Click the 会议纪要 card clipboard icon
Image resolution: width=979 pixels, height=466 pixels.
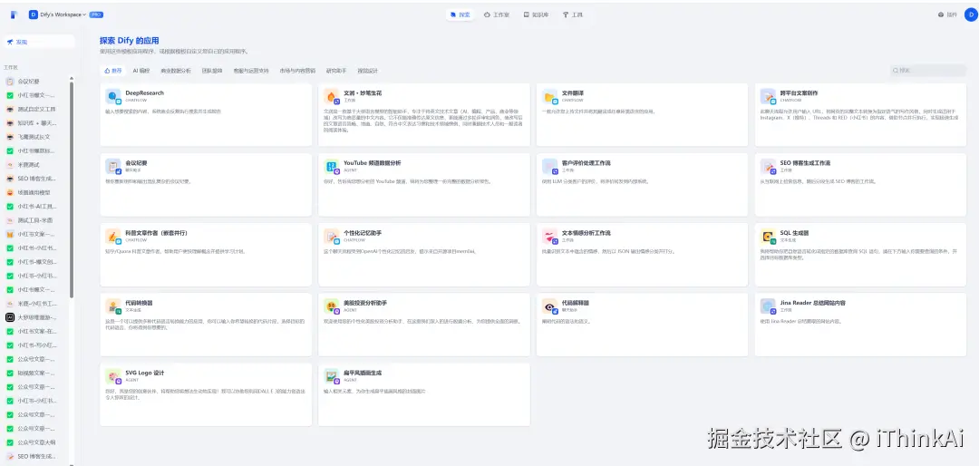113,166
